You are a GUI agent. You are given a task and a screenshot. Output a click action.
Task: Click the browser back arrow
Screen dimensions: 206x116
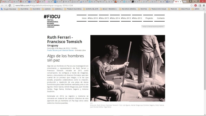2,5
